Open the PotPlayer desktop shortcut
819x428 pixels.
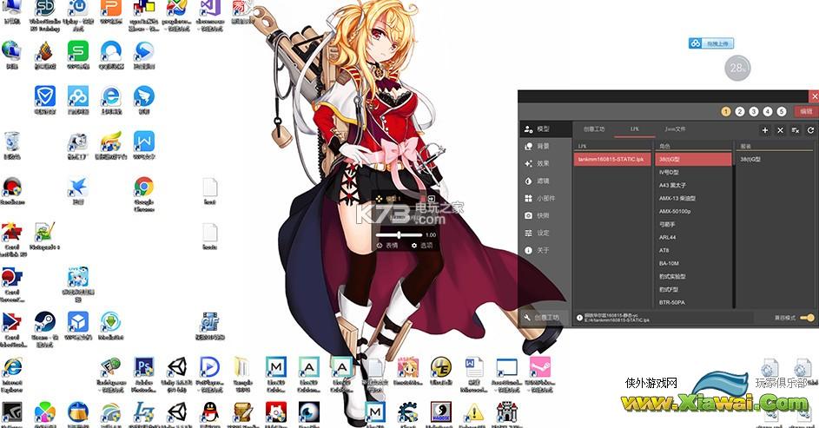tap(210, 373)
